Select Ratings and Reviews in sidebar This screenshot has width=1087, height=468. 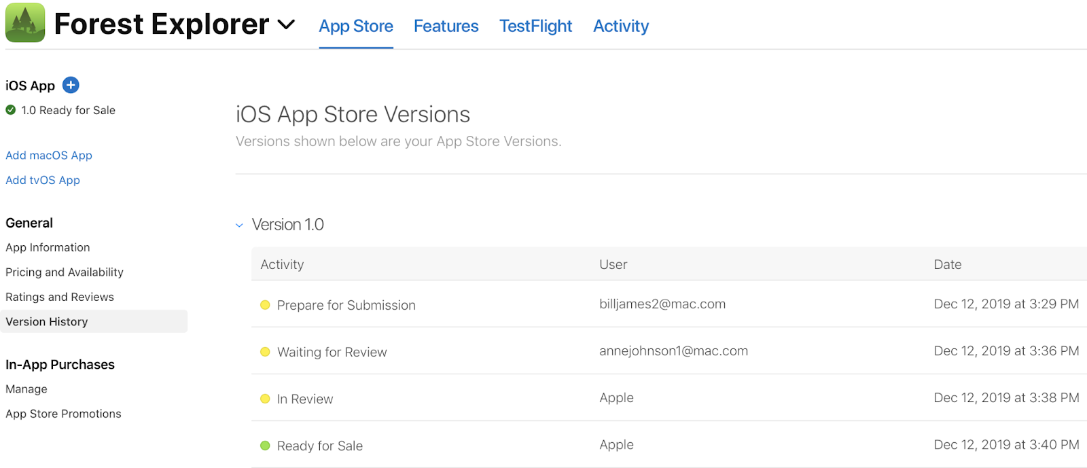pyautogui.click(x=60, y=297)
